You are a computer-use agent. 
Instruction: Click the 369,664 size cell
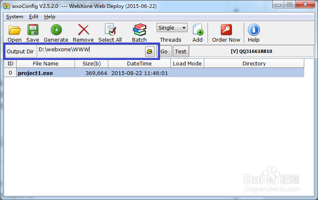91,73
